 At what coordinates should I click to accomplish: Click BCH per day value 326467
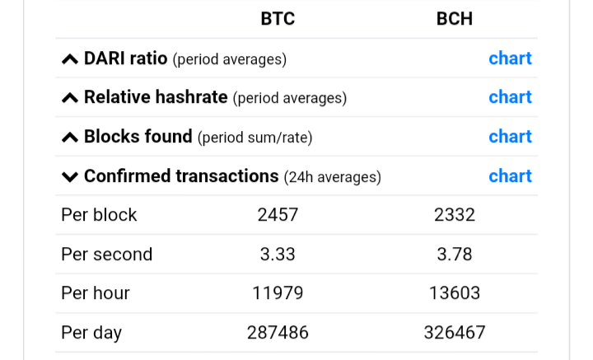tap(455, 333)
